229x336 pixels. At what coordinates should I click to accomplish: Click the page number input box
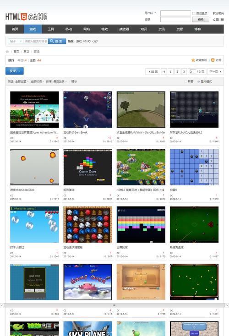[192, 71]
